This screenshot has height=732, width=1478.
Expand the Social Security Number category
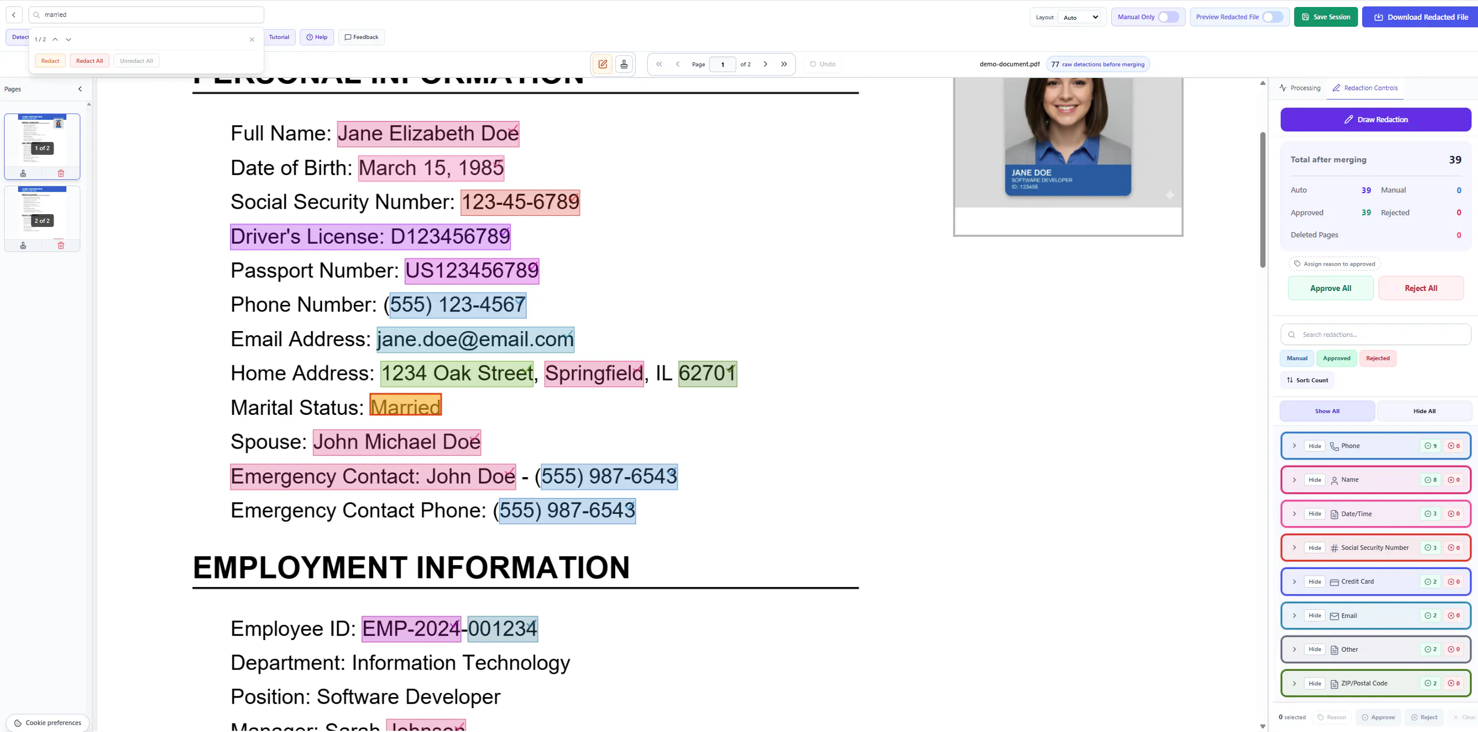point(1294,548)
